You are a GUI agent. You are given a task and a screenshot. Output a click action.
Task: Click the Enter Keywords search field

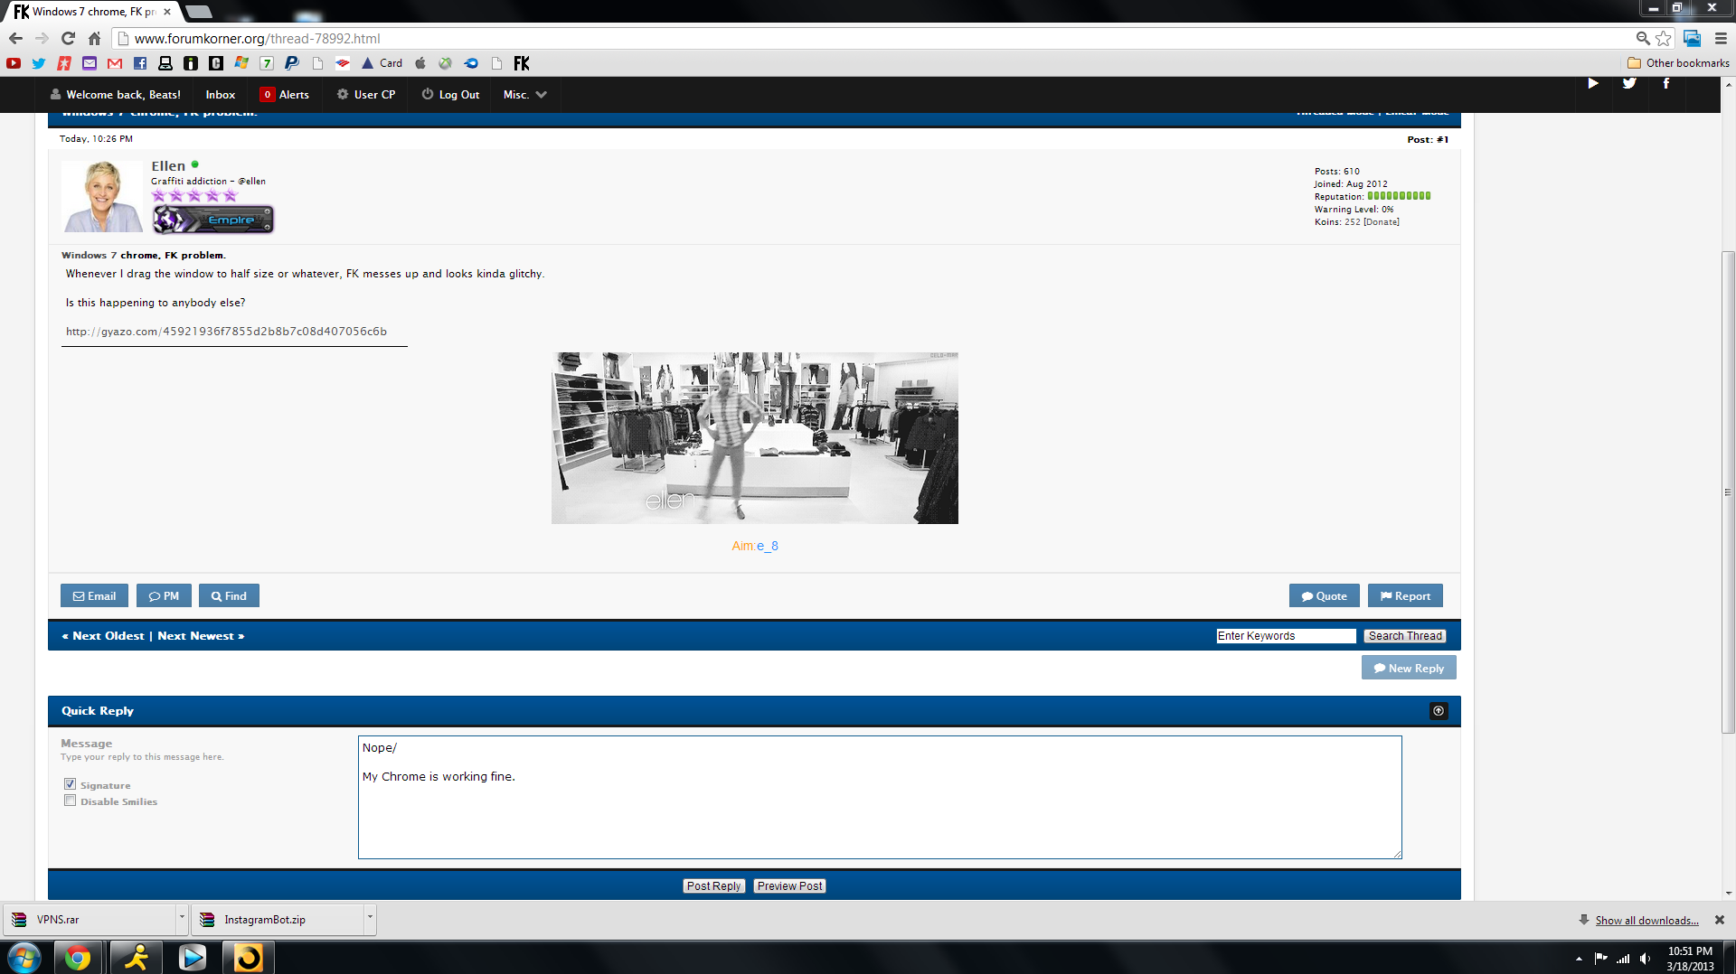[x=1286, y=636]
